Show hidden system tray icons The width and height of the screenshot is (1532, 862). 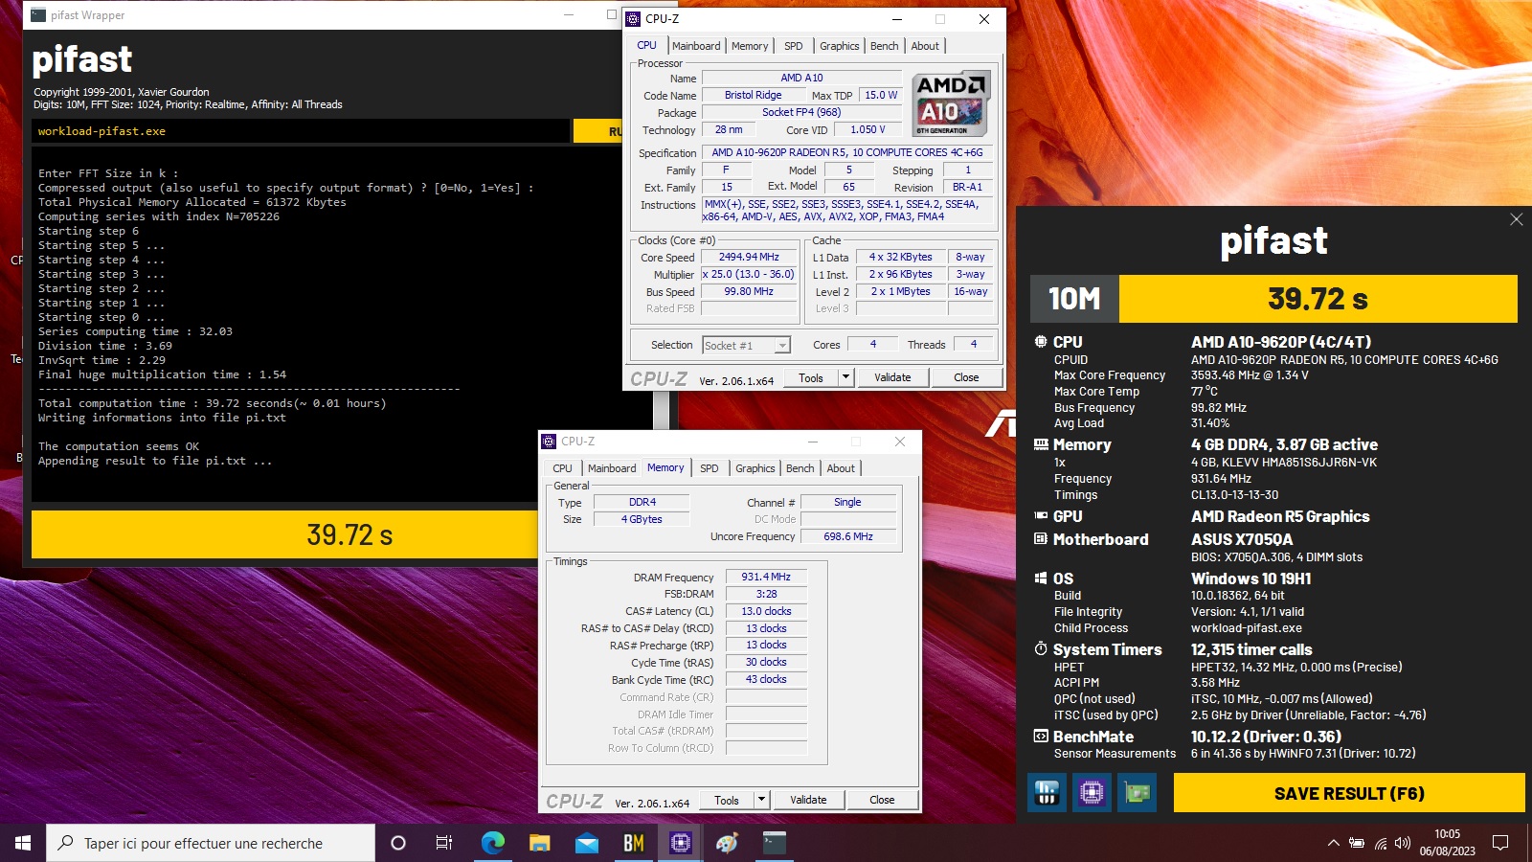coord(1333,843)
